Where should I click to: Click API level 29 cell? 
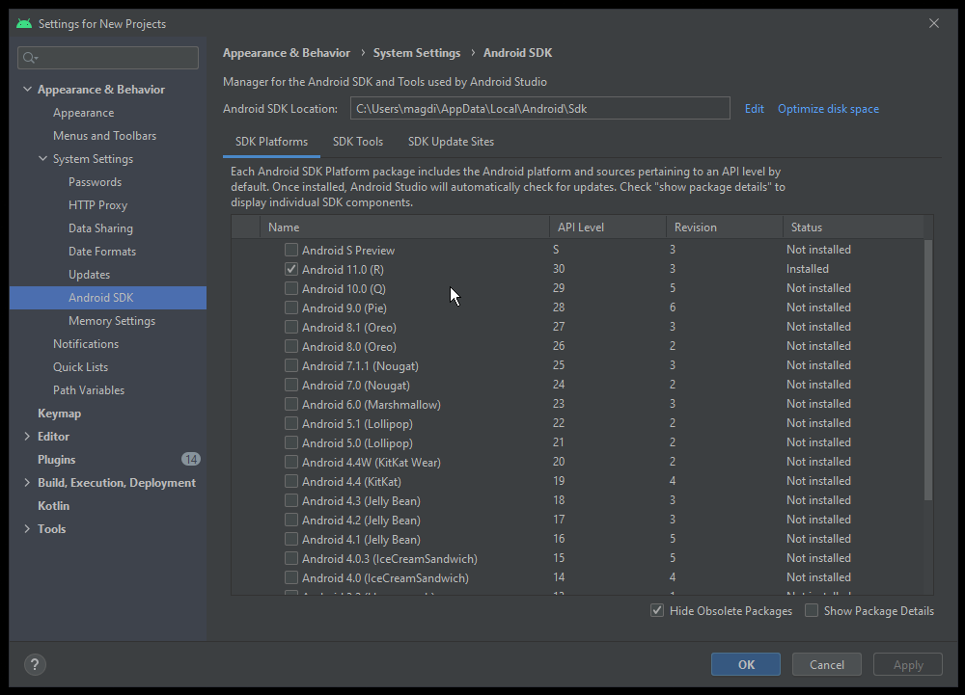[559, 287]
